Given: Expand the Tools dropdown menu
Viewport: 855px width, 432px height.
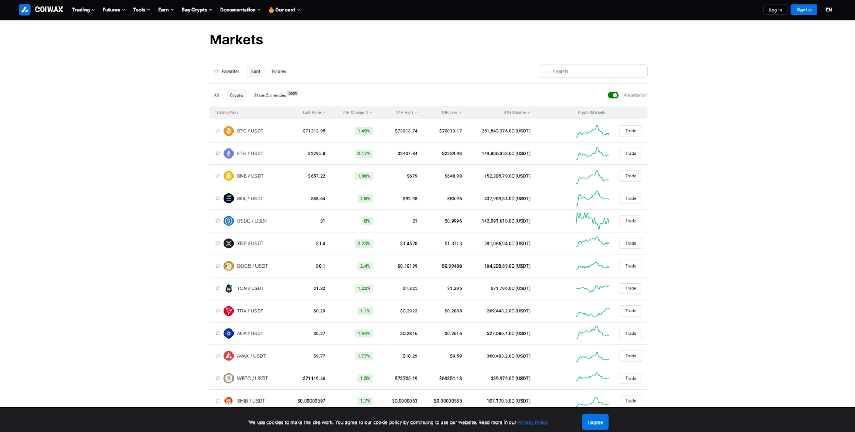Looking at the screenshot, I should [142, 10].
